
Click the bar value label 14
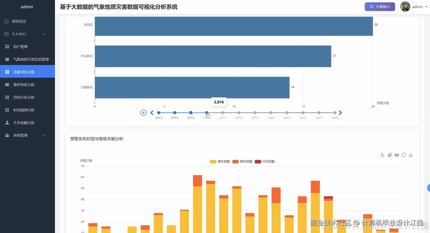point(292,87)
